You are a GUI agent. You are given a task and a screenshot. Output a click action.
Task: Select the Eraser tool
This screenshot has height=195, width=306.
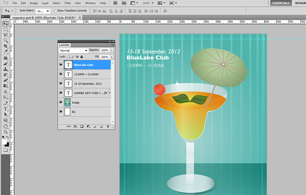coord(6,80)
